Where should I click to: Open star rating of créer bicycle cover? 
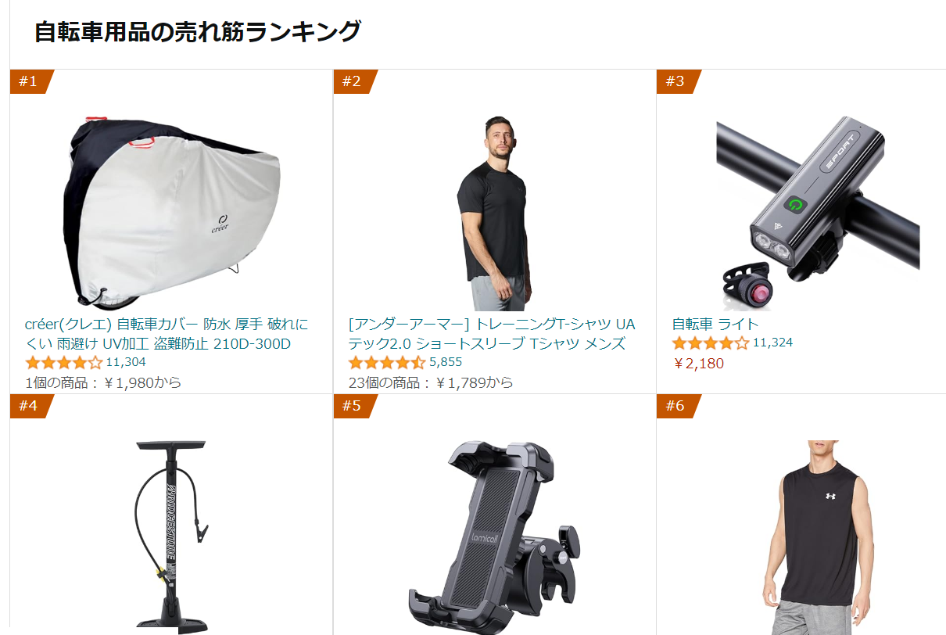64,363
